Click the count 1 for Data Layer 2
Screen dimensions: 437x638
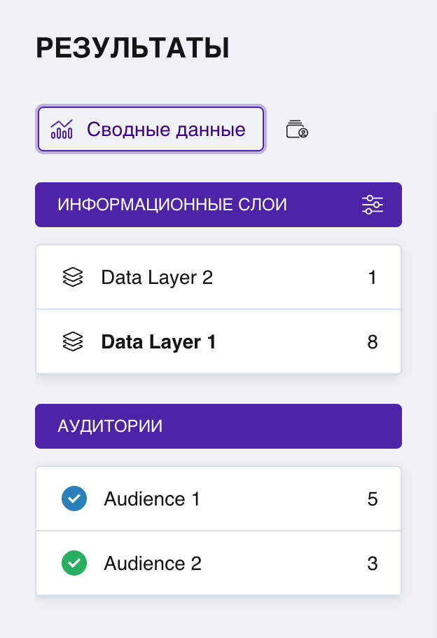(x=372, y=278)
